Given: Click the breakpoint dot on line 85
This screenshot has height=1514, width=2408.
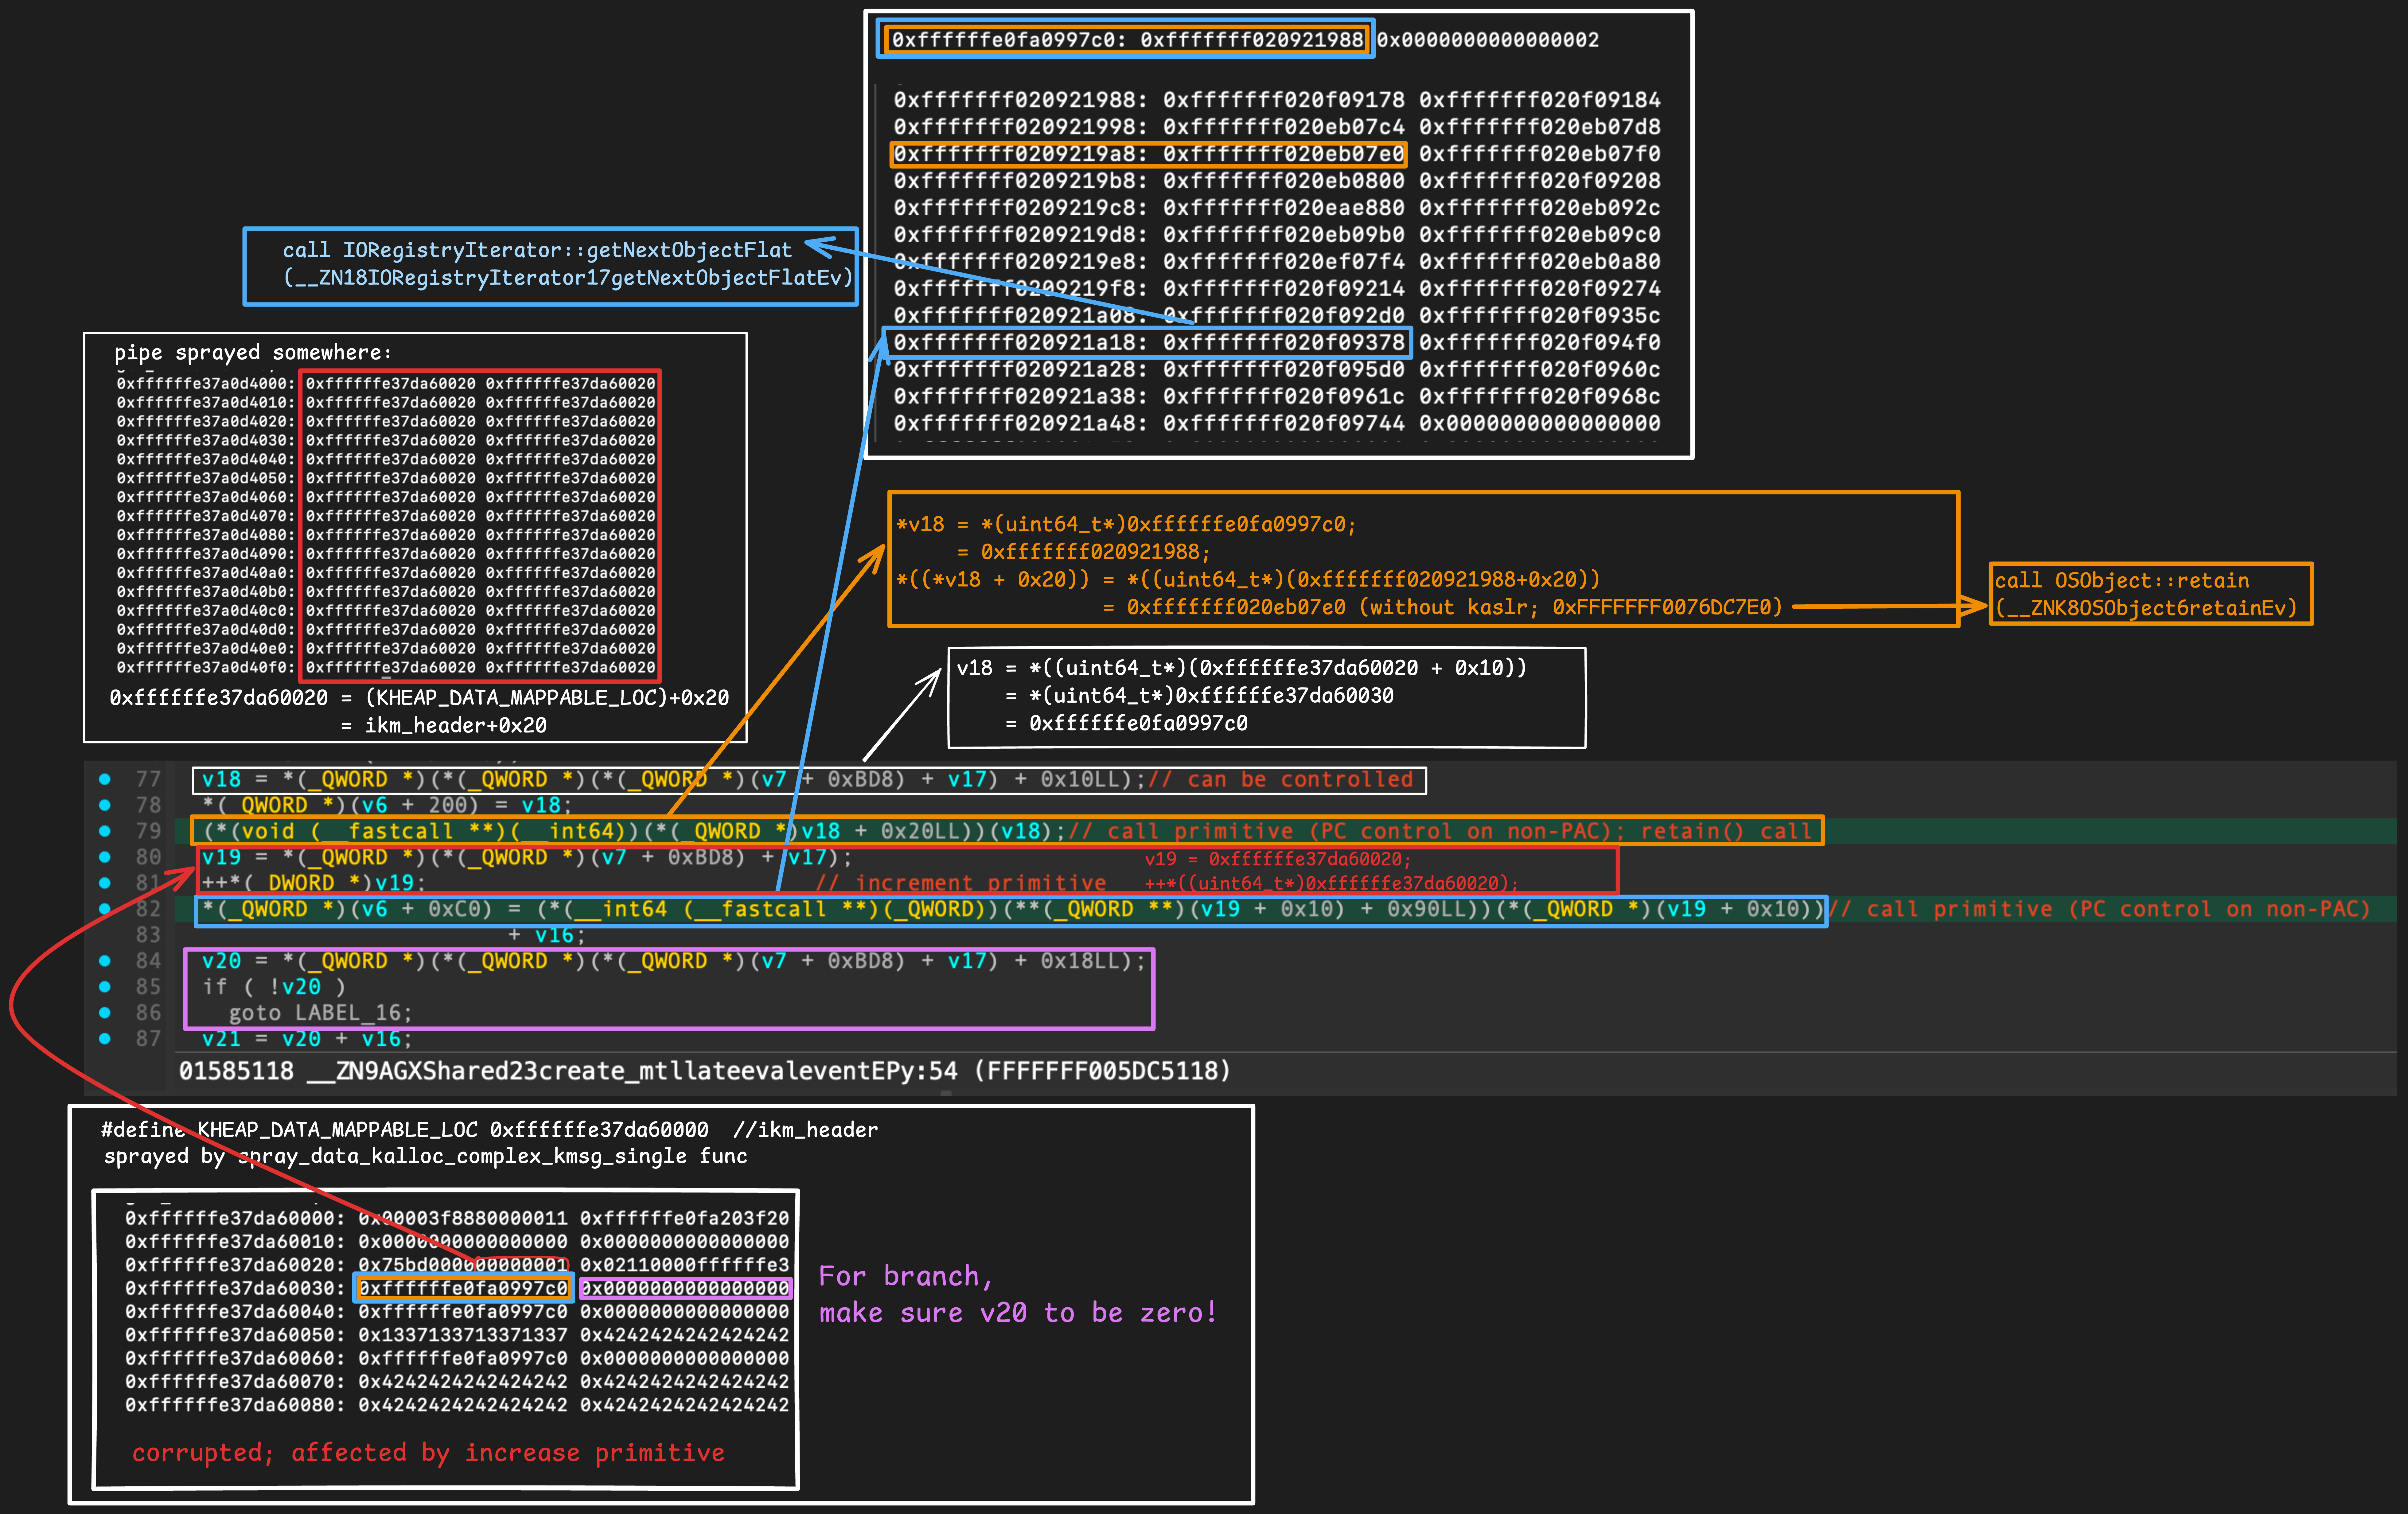Looking at the screenshot, I should point(105,987).
